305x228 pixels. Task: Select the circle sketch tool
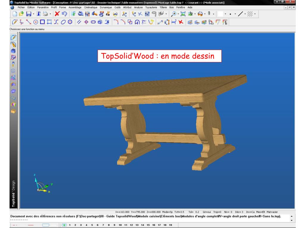(x=36, y=22)
